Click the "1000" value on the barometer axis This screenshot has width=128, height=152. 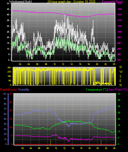[120, 32]
